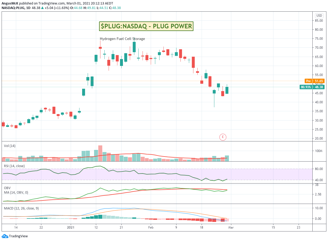Click the TradingView logo icon
Viewport: 328px width, 241px height.
[5, 236]
